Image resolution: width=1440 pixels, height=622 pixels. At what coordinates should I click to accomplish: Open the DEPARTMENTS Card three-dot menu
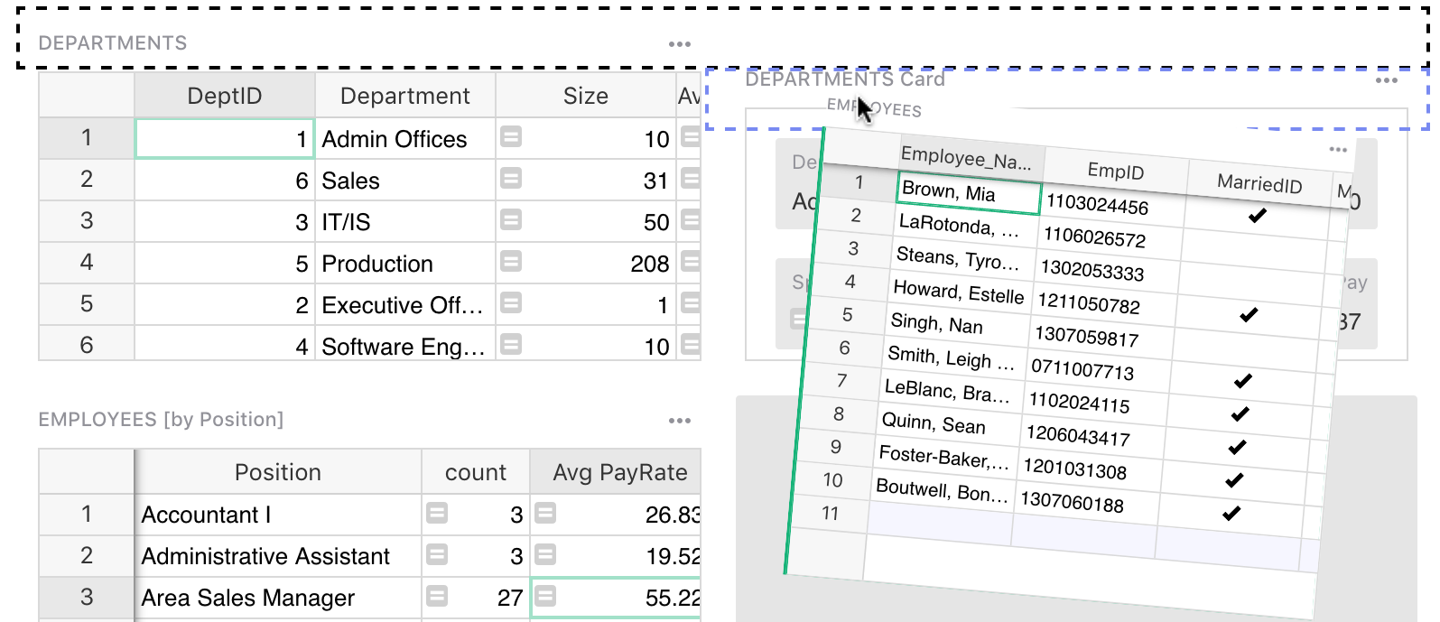pos(1386,81)
